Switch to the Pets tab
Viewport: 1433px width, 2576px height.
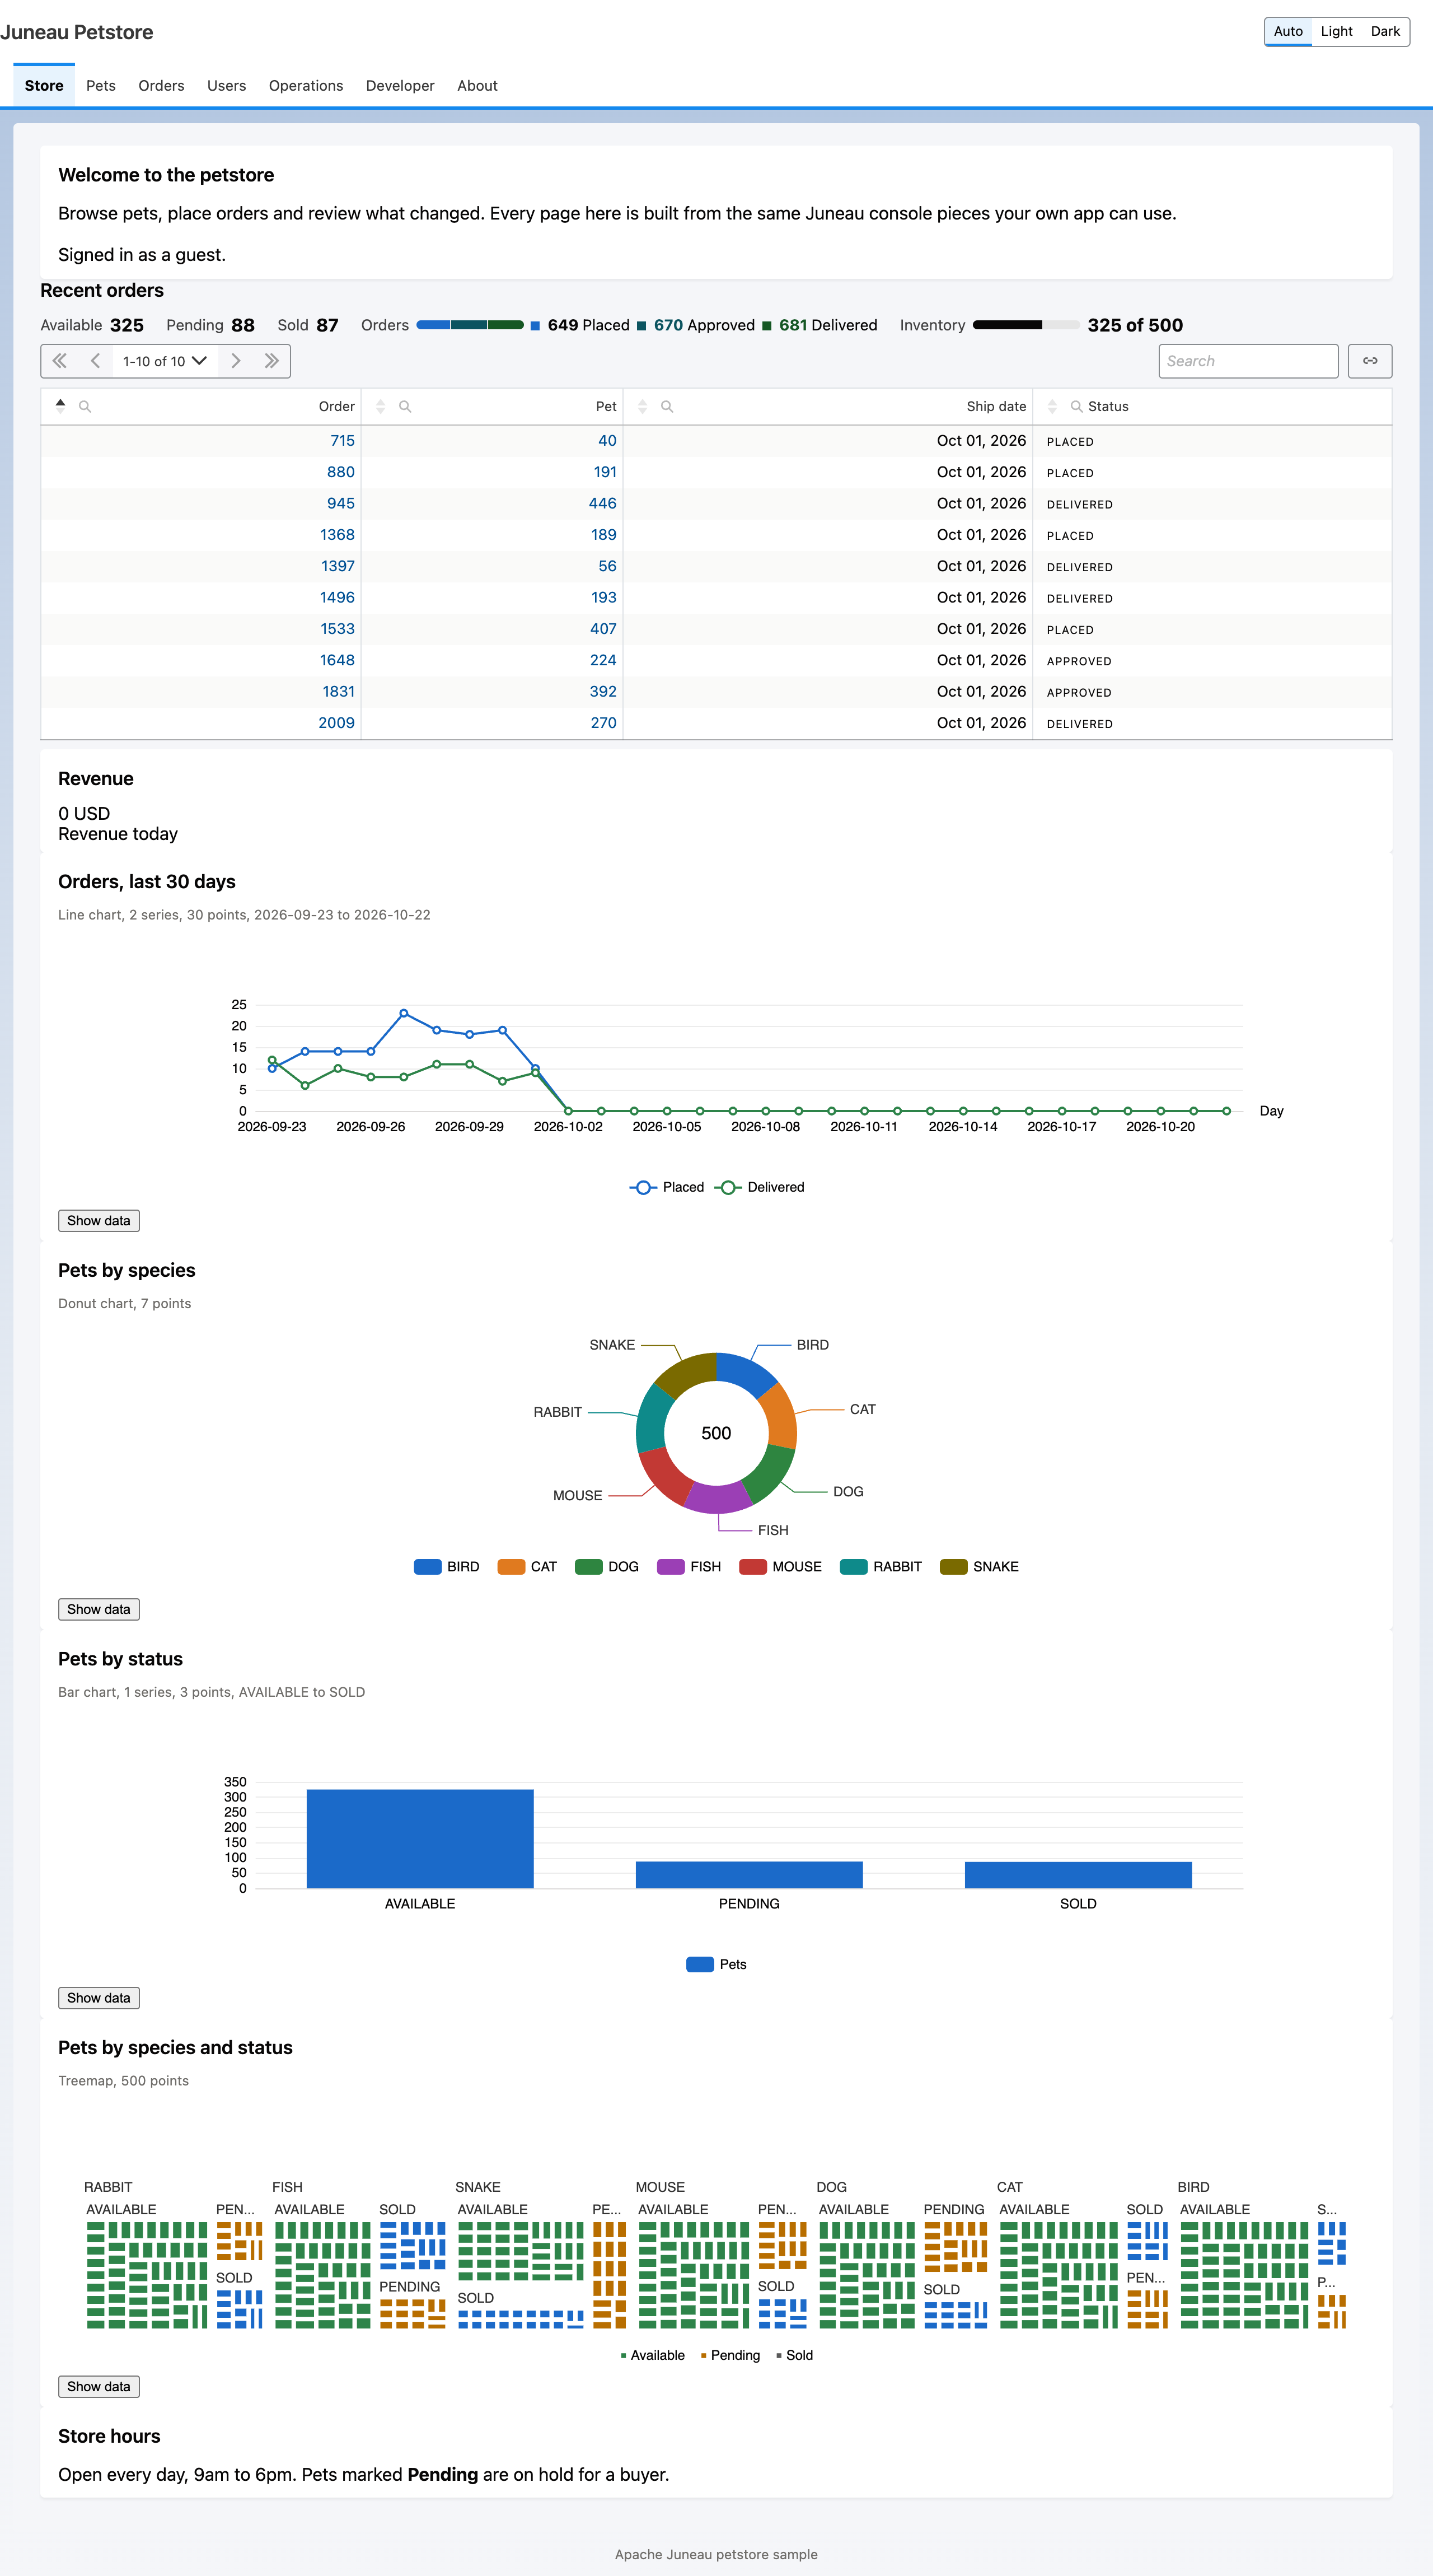[101, 86]
